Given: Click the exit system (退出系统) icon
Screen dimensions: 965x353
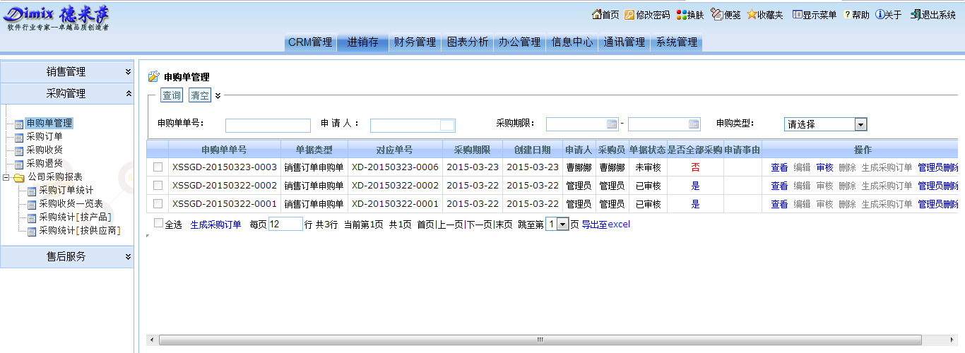Looking at the screenshot, I should tap(915, 15).
